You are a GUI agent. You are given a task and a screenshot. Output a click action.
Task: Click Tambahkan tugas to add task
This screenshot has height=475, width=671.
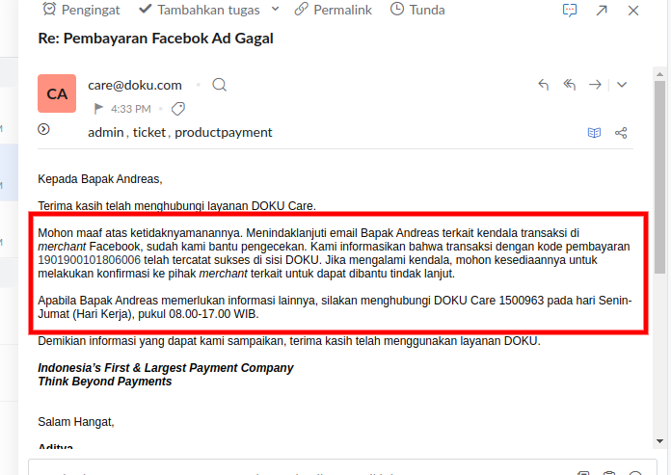pyautogui.click(x=200, y=10)
